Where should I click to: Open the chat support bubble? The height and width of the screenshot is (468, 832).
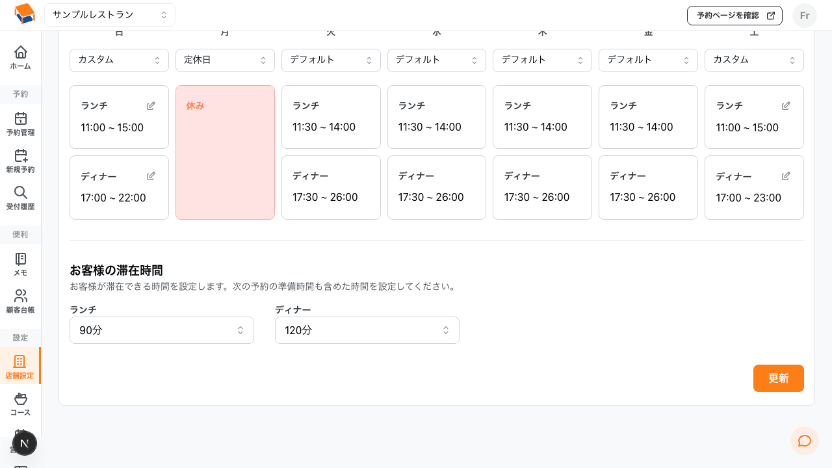pos(805,441)
